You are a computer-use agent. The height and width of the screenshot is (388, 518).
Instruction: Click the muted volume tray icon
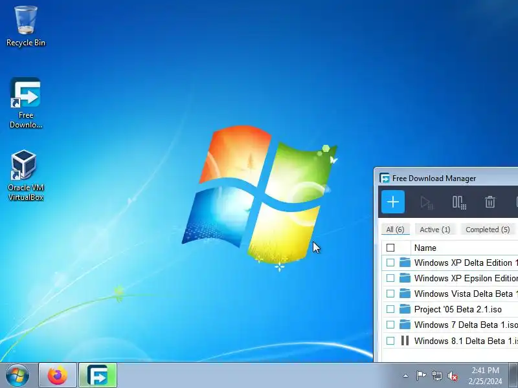coord(453,376)
